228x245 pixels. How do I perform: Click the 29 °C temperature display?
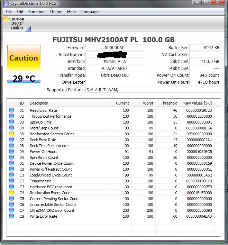pos(24,79)
